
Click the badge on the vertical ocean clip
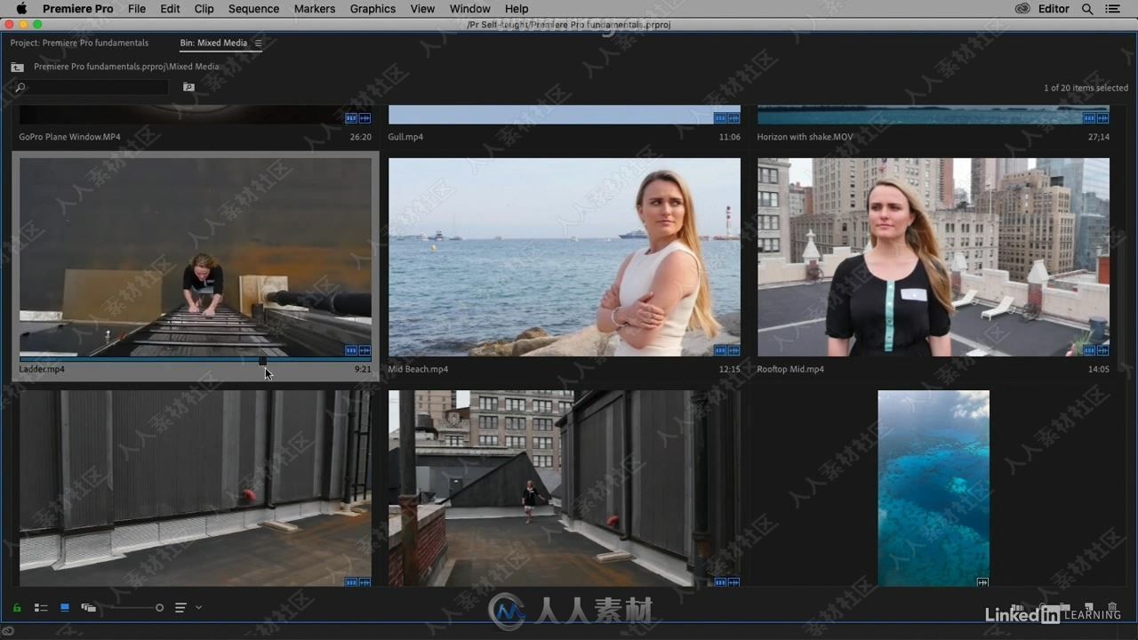pos(982,582)
